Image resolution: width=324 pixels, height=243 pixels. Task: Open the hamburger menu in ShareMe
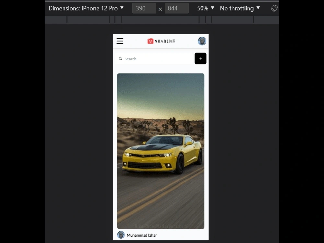click(x=120, y=41)
